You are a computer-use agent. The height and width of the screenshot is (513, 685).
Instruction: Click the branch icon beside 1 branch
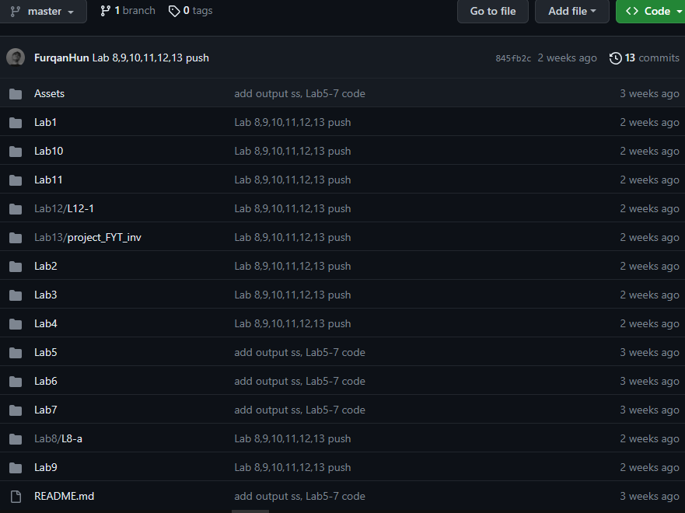(x=105, y=11)
